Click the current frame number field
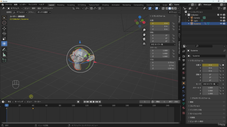The image size is (227, 127). pos(145,102)
